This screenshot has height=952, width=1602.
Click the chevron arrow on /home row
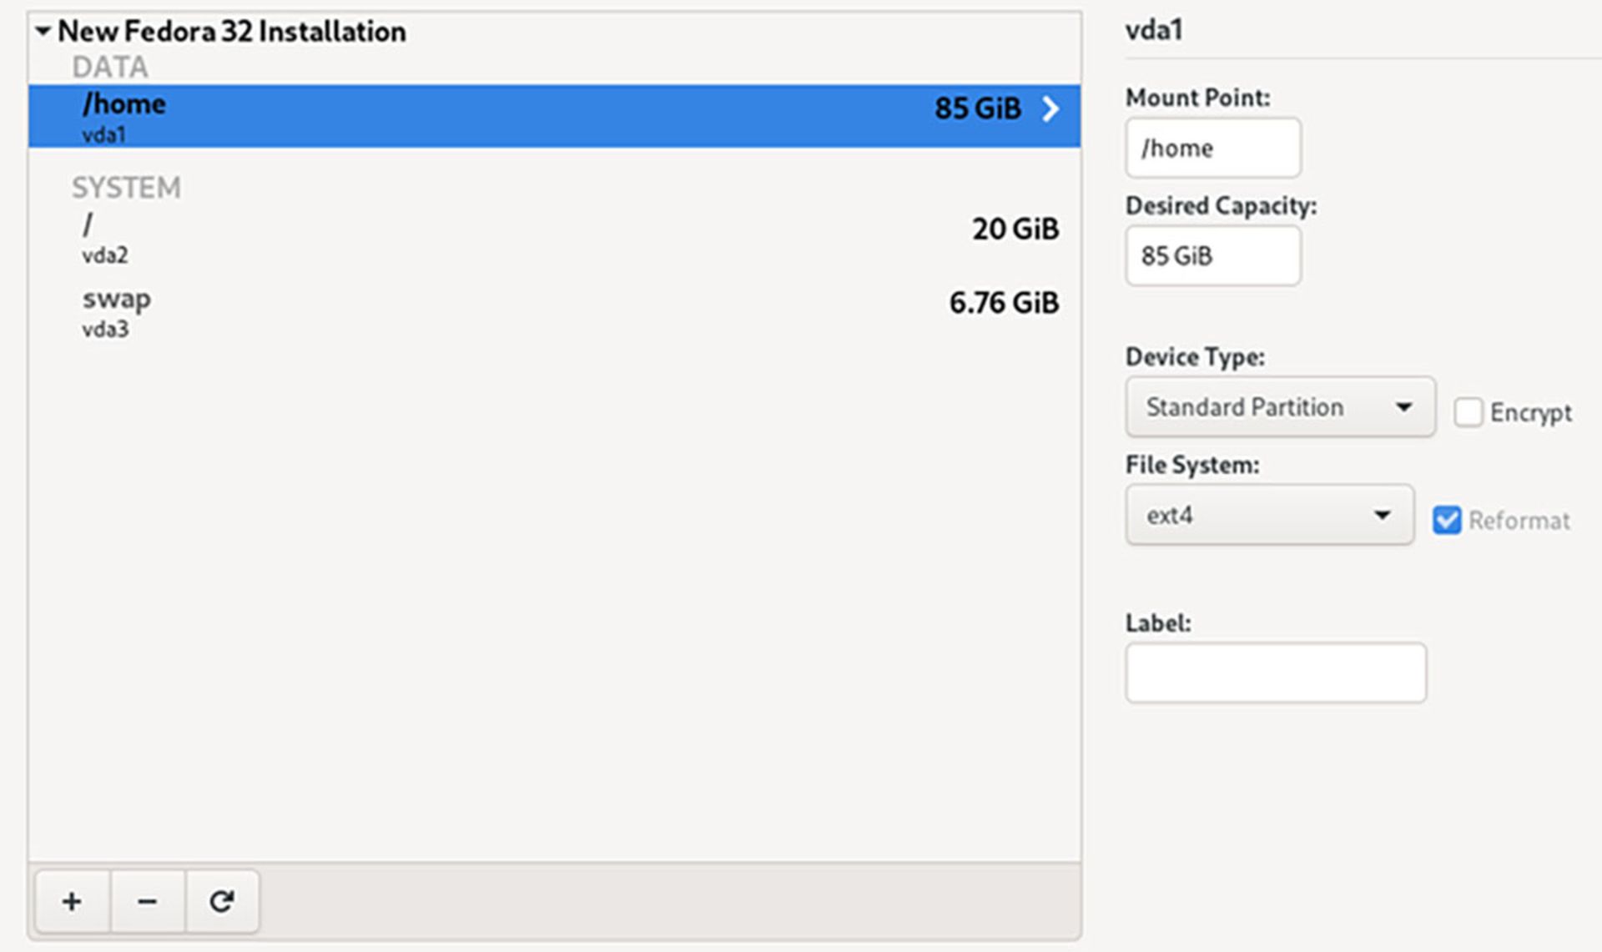[x=1050, y=108]
